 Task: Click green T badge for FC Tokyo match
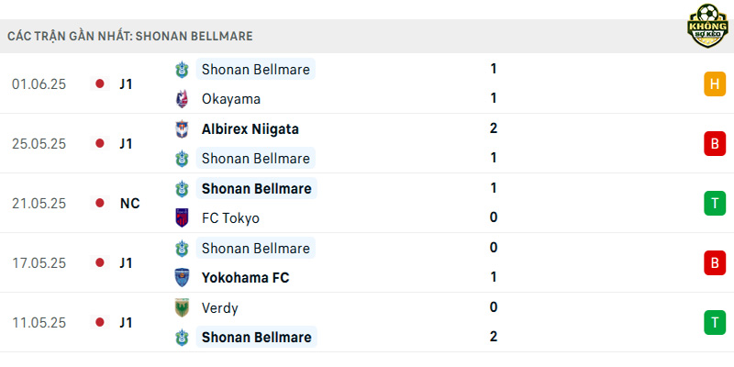coord(715,203)
